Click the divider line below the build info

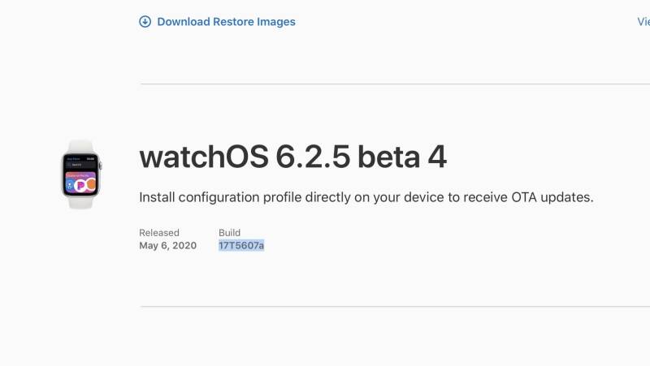tap(395, 307)
